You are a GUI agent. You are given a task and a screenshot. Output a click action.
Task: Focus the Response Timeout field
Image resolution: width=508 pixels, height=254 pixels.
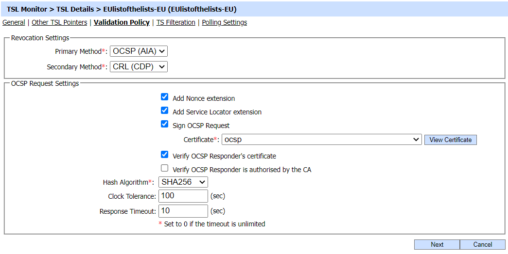tap(183, 211)
